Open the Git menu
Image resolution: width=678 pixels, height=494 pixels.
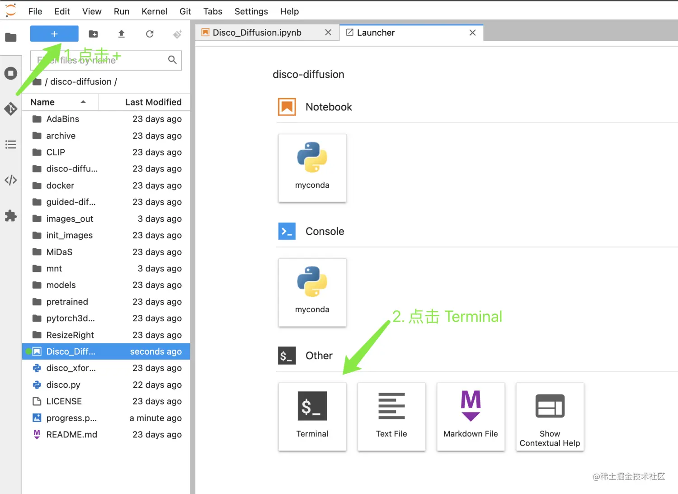pos(185,11)
